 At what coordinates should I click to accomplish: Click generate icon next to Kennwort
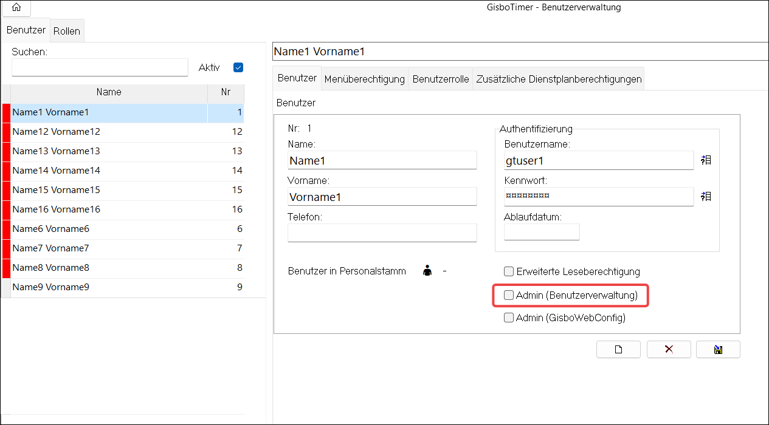click(706, 196)
